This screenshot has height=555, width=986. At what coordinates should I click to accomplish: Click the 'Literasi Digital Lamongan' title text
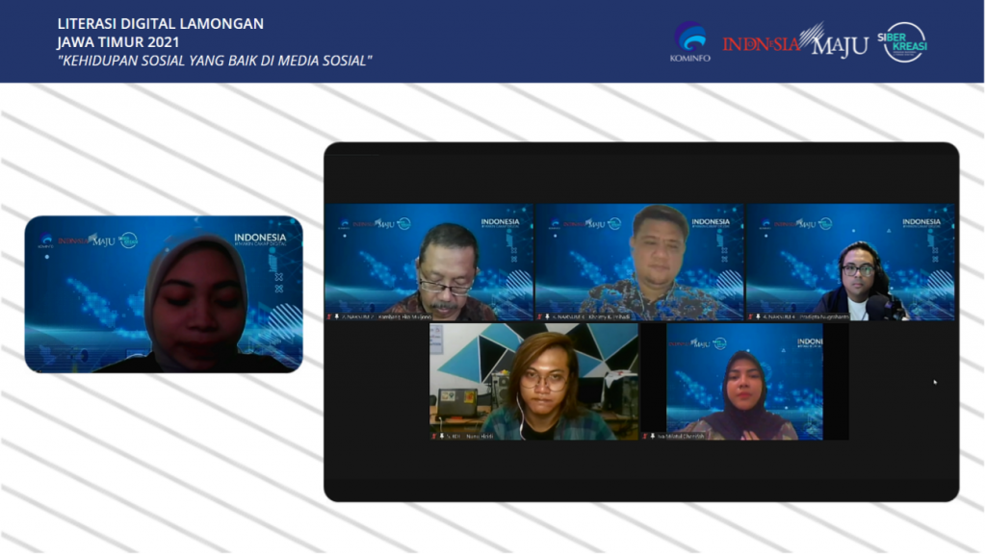(x=161, y=23)
